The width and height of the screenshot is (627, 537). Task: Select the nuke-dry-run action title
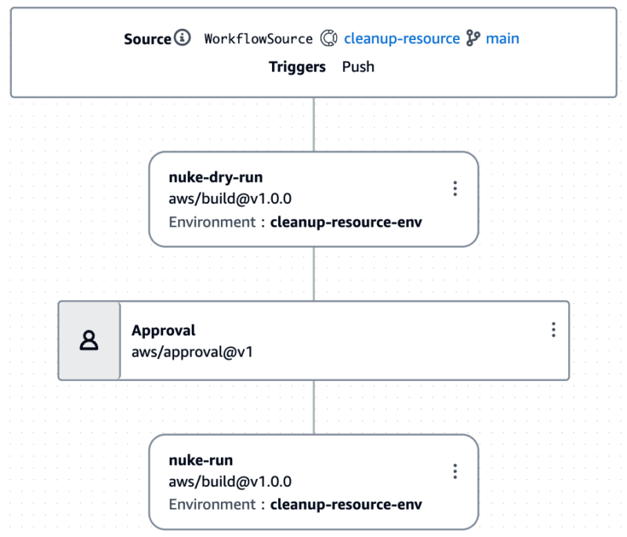(216, 177)
